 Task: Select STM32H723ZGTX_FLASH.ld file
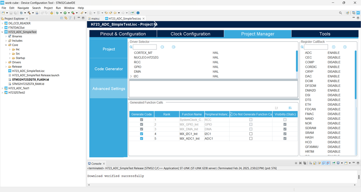tap(30, 80)
